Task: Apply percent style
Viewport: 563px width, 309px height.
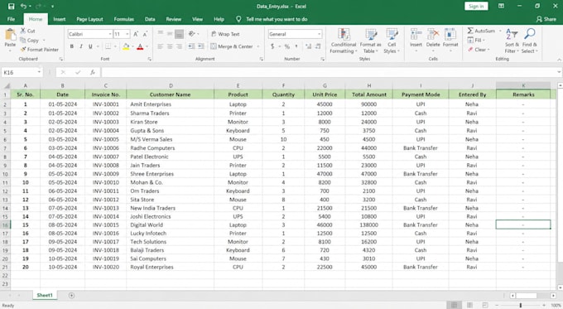Action: point(287,46)
